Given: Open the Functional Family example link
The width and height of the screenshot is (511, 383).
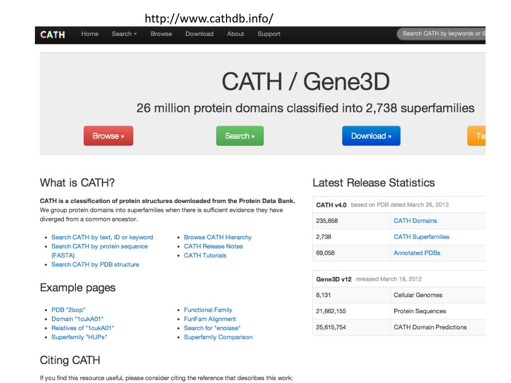Looking at the screenshot, I should click(208, 310).
